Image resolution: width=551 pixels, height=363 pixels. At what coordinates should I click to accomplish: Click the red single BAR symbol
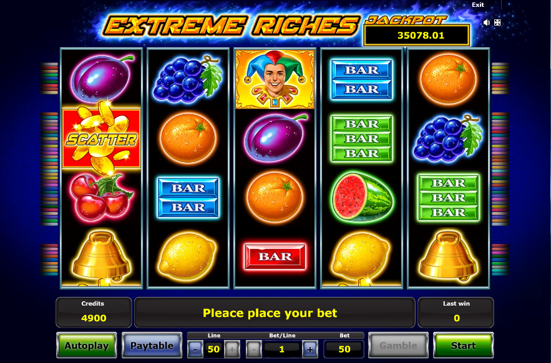click(x=275, y=256)
